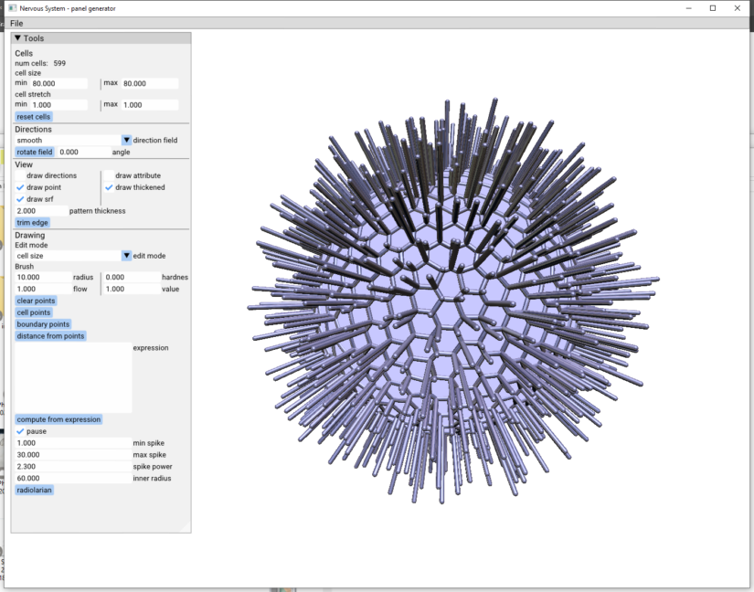Open the direction field dropdown
The height and width of the screenshot is (592, 754).
coord(126,141)
